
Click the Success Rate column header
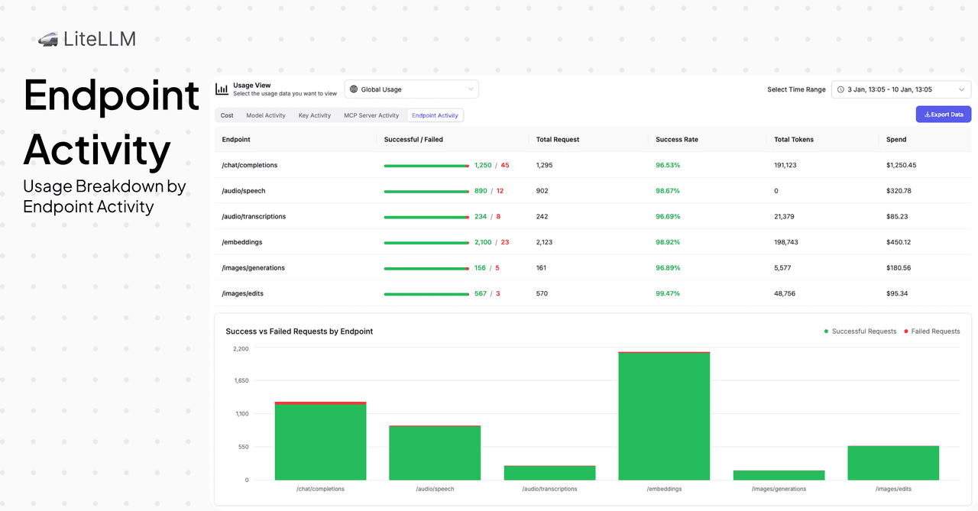(x=677, y=140)
